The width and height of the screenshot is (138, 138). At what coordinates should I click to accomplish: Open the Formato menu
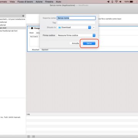tap(3, 2)
